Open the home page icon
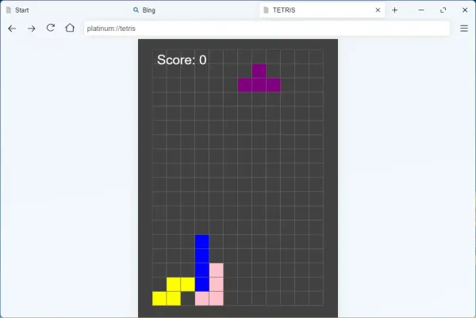 [70, 29]
